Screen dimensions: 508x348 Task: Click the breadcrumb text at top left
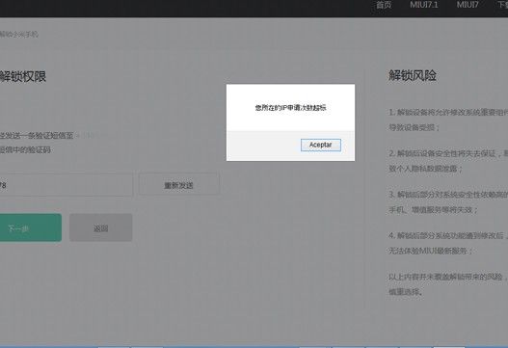point(18,34)
